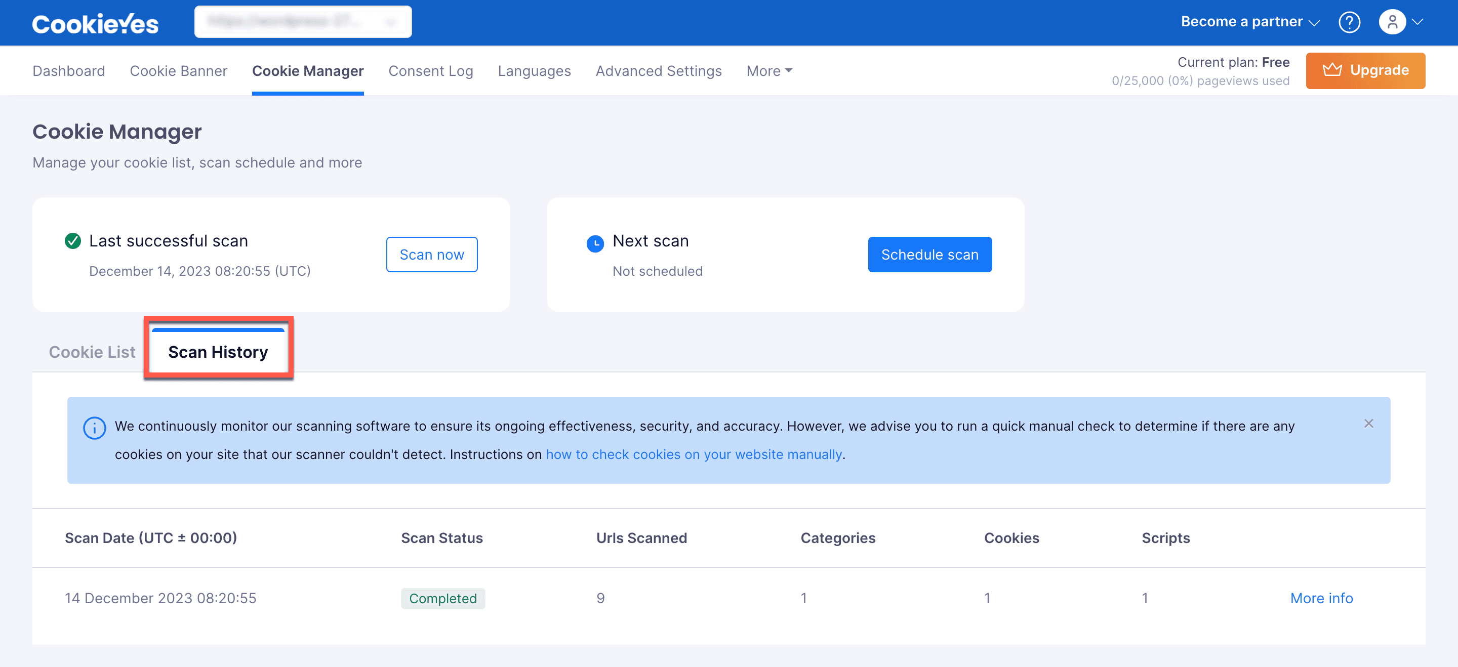The height and width of the screenshot is (667, 1458).
Task: Dismiss the scanner info notice
Action: 1368,424
